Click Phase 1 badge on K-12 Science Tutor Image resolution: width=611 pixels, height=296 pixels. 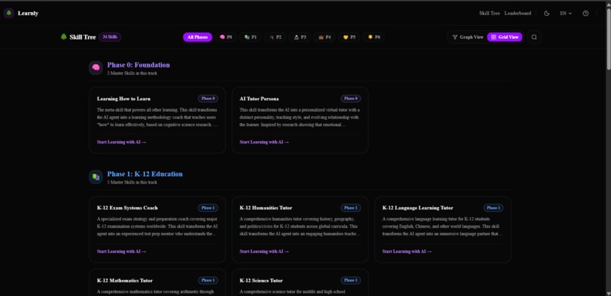click(351, 280)
